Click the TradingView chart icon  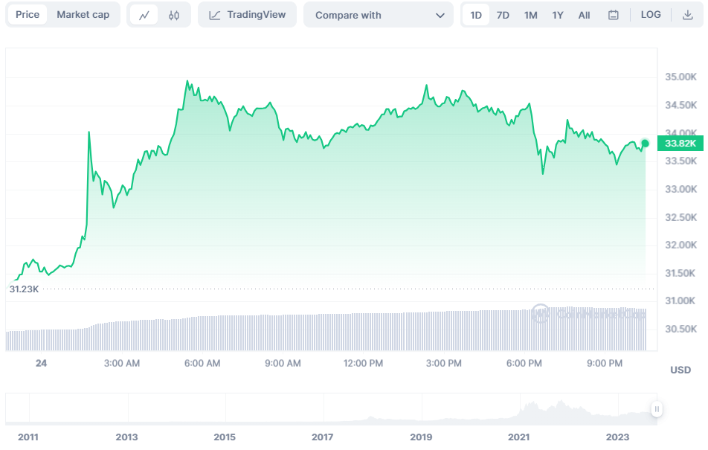click(x=215, y=15)
